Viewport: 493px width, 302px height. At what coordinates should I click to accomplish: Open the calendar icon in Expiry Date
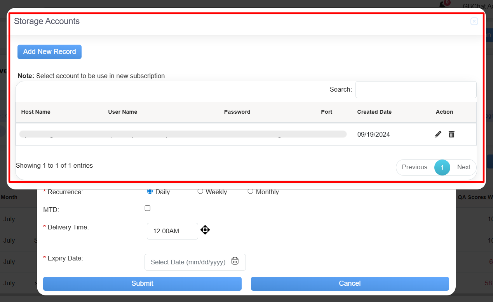coord(235,261)
